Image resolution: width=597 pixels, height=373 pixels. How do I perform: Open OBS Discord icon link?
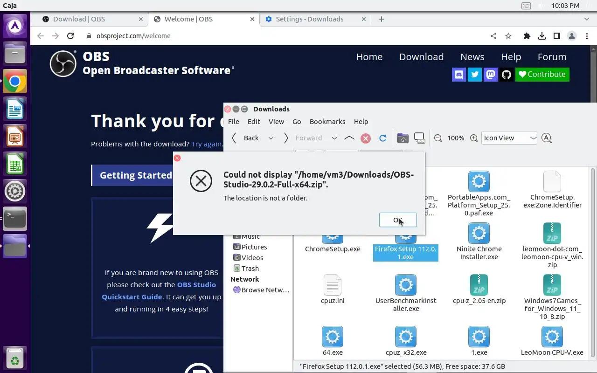coord(459,75)
